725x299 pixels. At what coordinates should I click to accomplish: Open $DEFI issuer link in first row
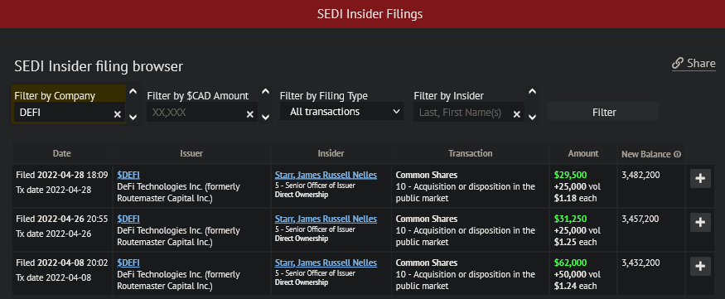[128, 175]
